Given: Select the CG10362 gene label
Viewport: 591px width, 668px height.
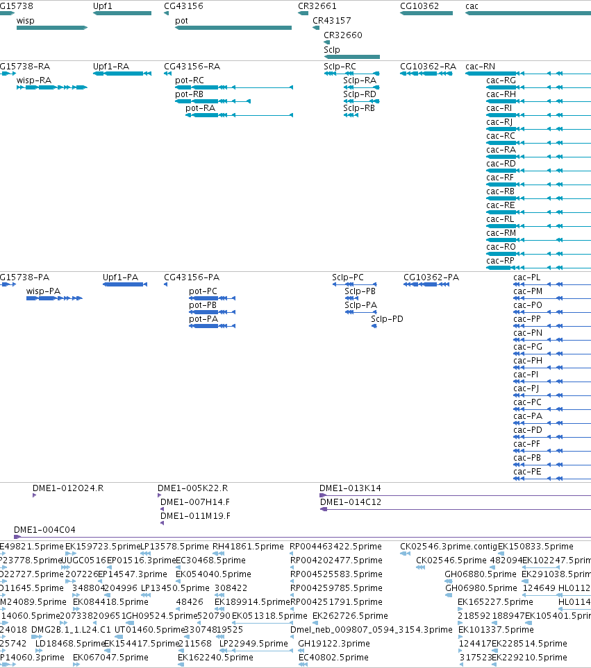Looking at the screenshot, I should point(419,6).
